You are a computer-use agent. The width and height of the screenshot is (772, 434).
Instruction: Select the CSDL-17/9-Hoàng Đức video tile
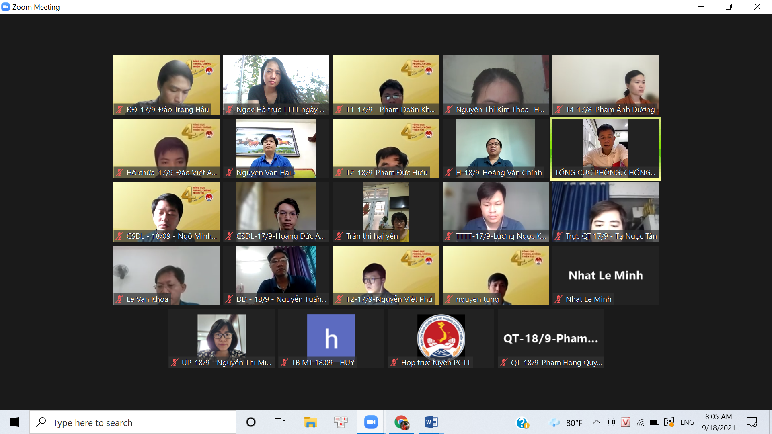(x=276, y=212)
